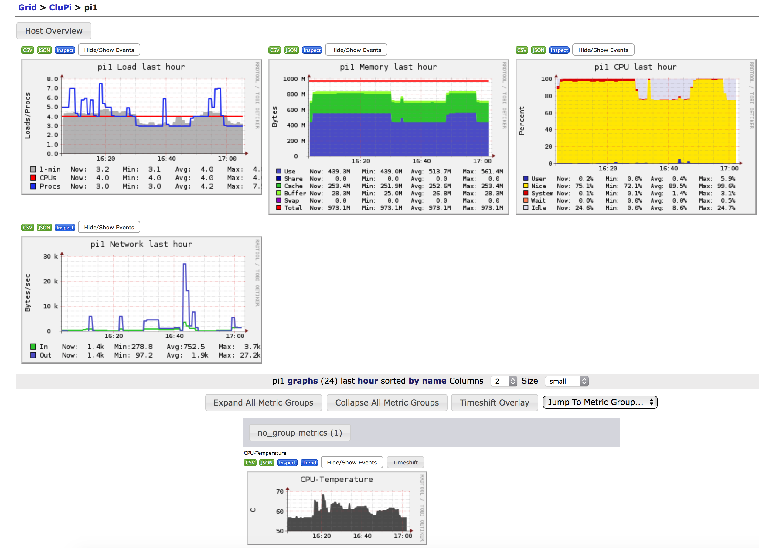This screenshot has width=759, height=548.
Task: Inspect the CPU-Temperature graph
Action: click(x=288, y=462)
